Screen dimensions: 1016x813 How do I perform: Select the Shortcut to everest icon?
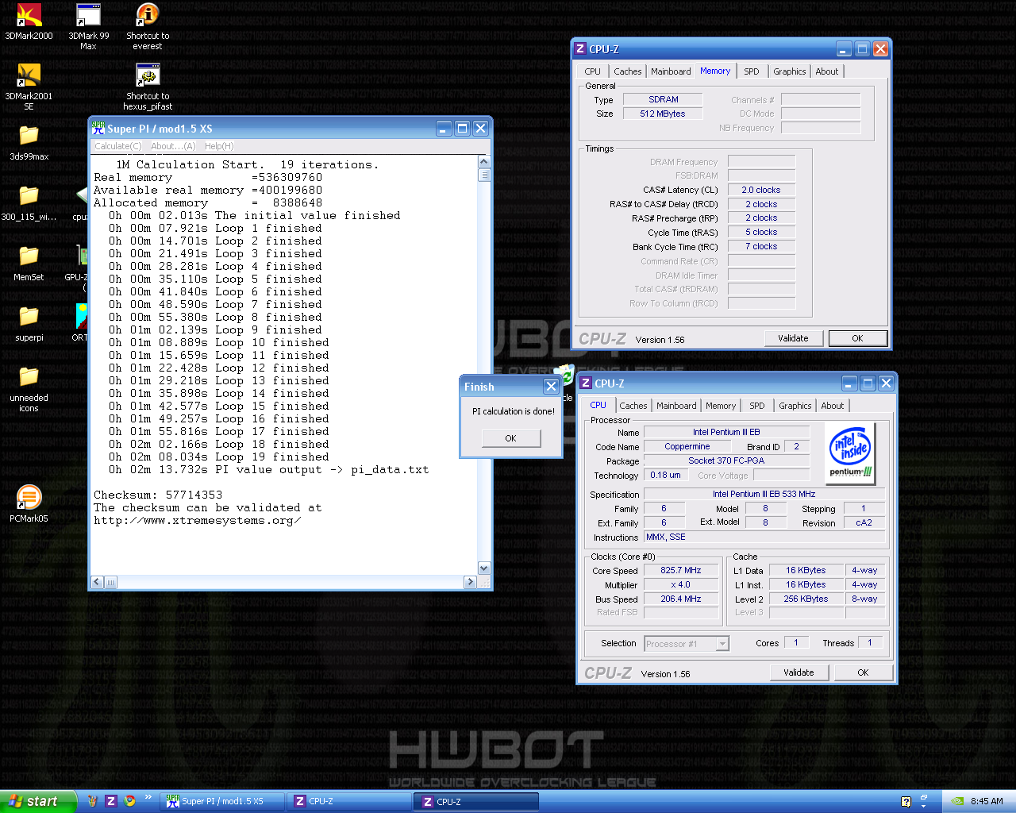(x=148, y=26)
